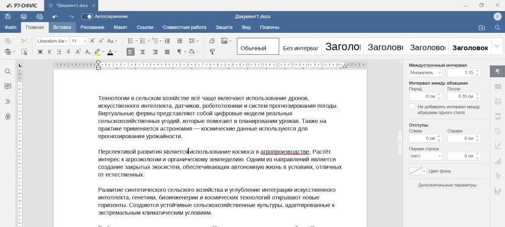Image resolution: width=505 pixels, height=227 pixels.
Task: Open the Первая строка (нет) dropdown
Action: click(426, 156)
